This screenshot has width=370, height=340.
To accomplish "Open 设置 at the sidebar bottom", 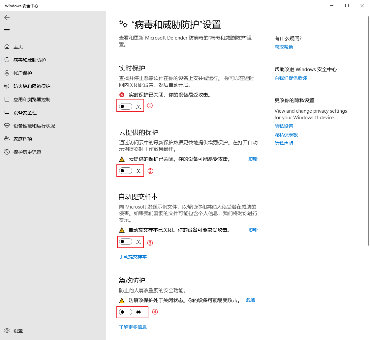I will click(x=18, y=331).
